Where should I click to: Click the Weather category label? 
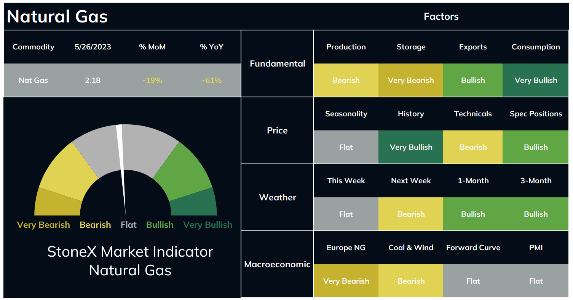[277, 197]
